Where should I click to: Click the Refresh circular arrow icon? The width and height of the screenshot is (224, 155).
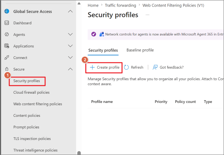pyautogui.click(x=126, y=67)
